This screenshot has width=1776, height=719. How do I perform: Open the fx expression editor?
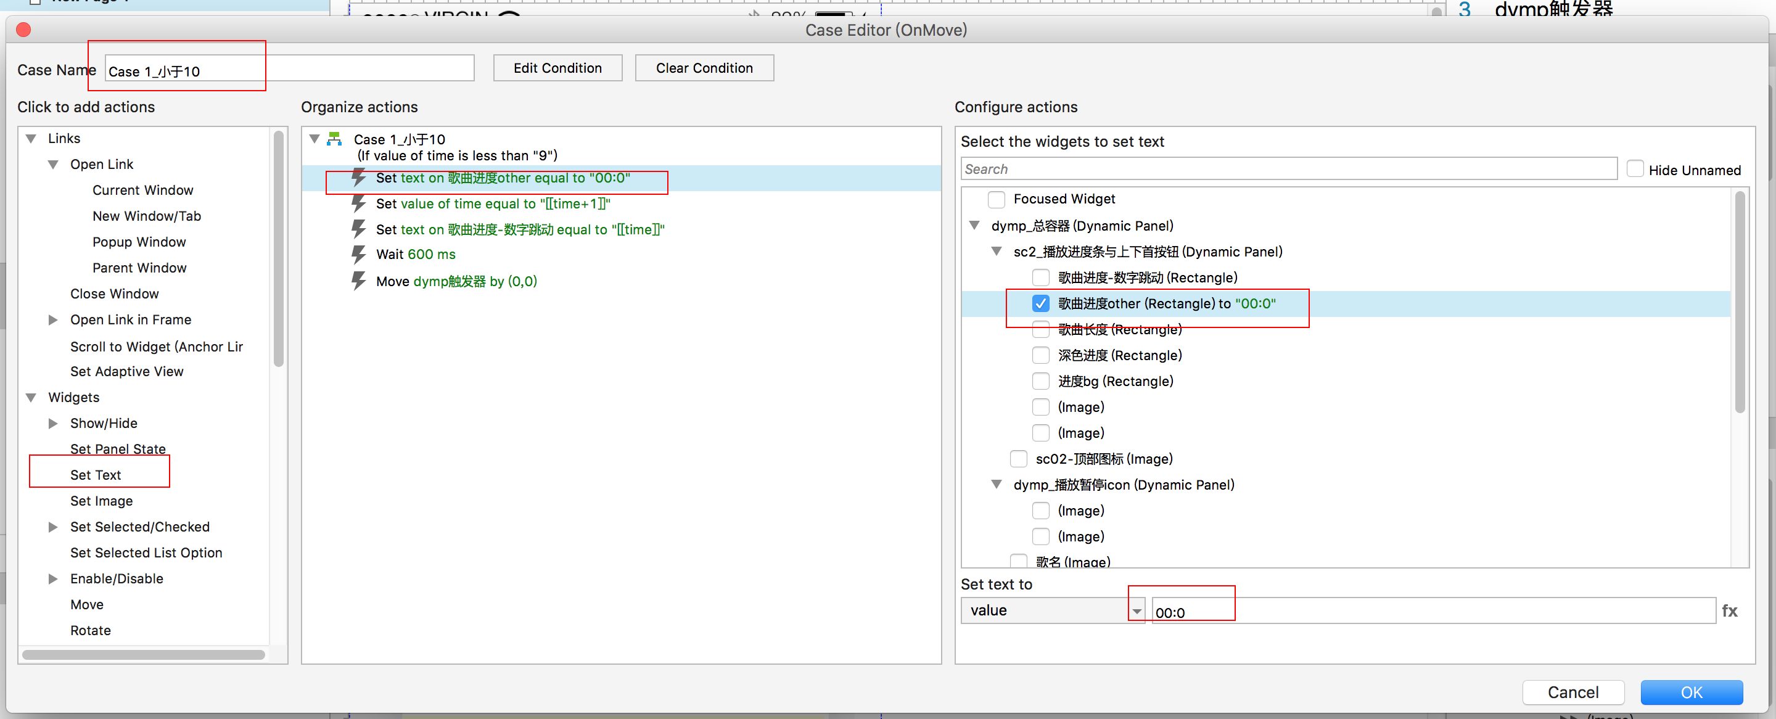pos(1729,610)
